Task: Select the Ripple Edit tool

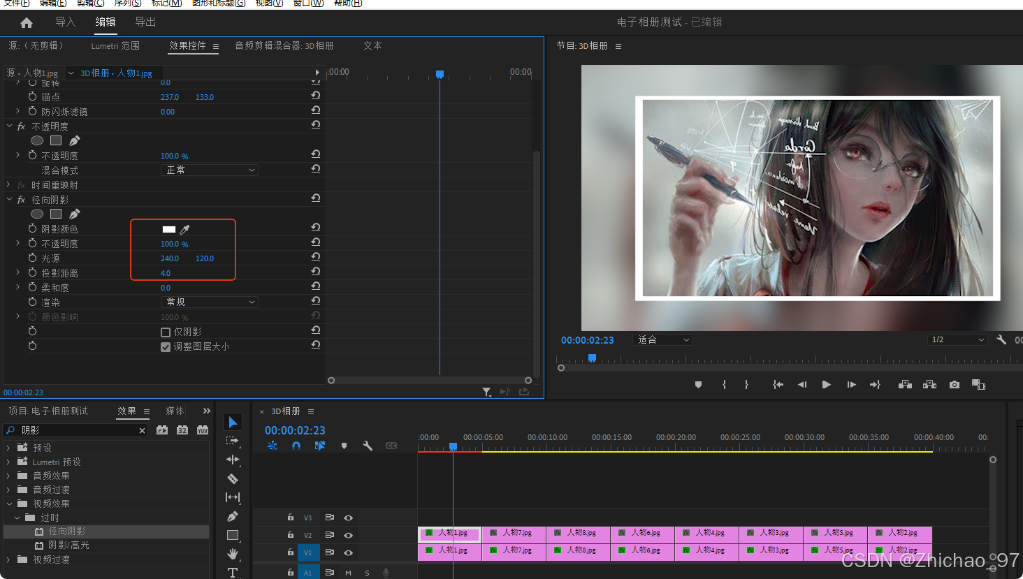Action: click(233, 460)
